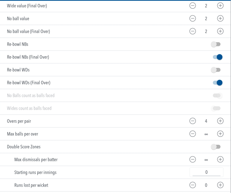Increase Max dismissals per batter
This screenshot has width=231, height=193.
pyautogui.click(x=220, y=159)
